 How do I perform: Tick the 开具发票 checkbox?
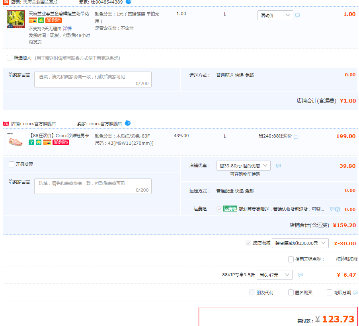[x=12, y=164]
